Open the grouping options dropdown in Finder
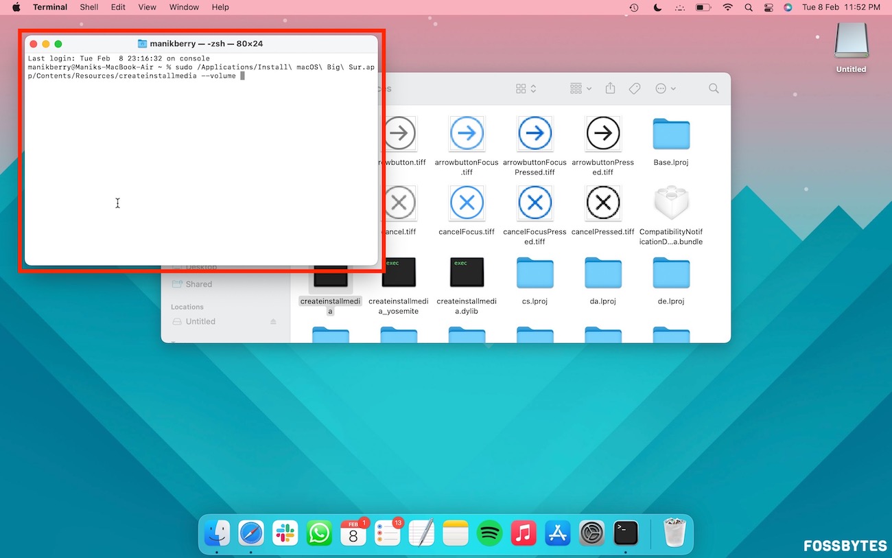 [x=578, y=88]
